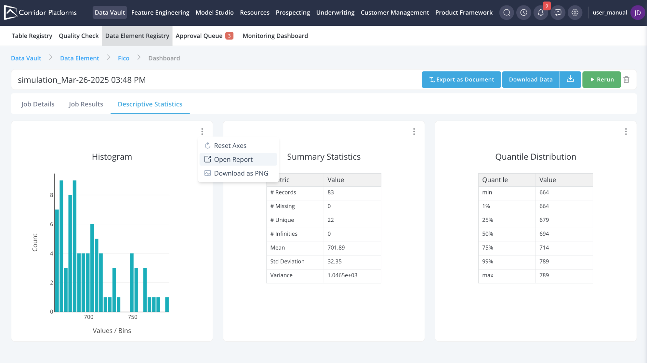Click the trash delete icon beside Rerun
Screen dimensions: 647x363
[x=626, y=80]
